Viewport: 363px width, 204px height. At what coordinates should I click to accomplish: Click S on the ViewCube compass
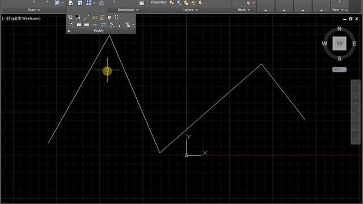click(339, 58)
